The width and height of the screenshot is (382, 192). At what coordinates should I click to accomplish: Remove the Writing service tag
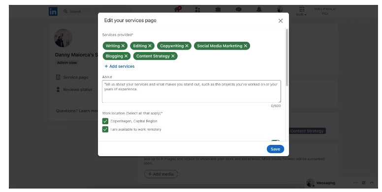pyautogui.click(x=123, y=46)
